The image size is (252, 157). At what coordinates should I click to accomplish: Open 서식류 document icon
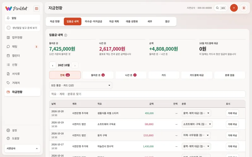tap(8, 74)
